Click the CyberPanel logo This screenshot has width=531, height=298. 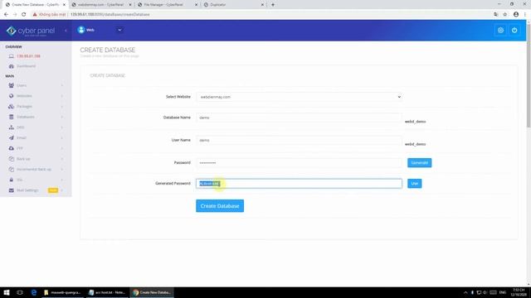tap(30, 31)
